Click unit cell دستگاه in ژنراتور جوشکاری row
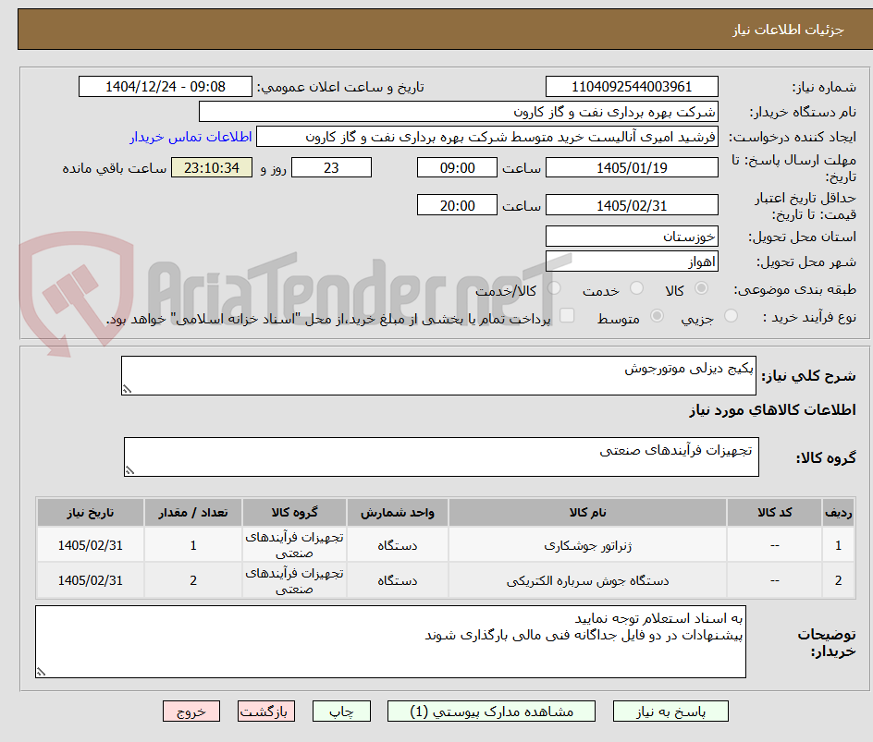The image size is (873, 742). 398,546
